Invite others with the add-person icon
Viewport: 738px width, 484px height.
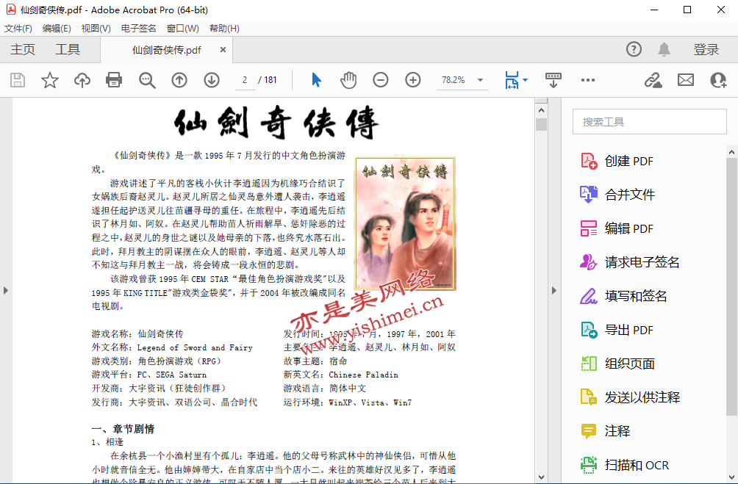tap(718, 80)
